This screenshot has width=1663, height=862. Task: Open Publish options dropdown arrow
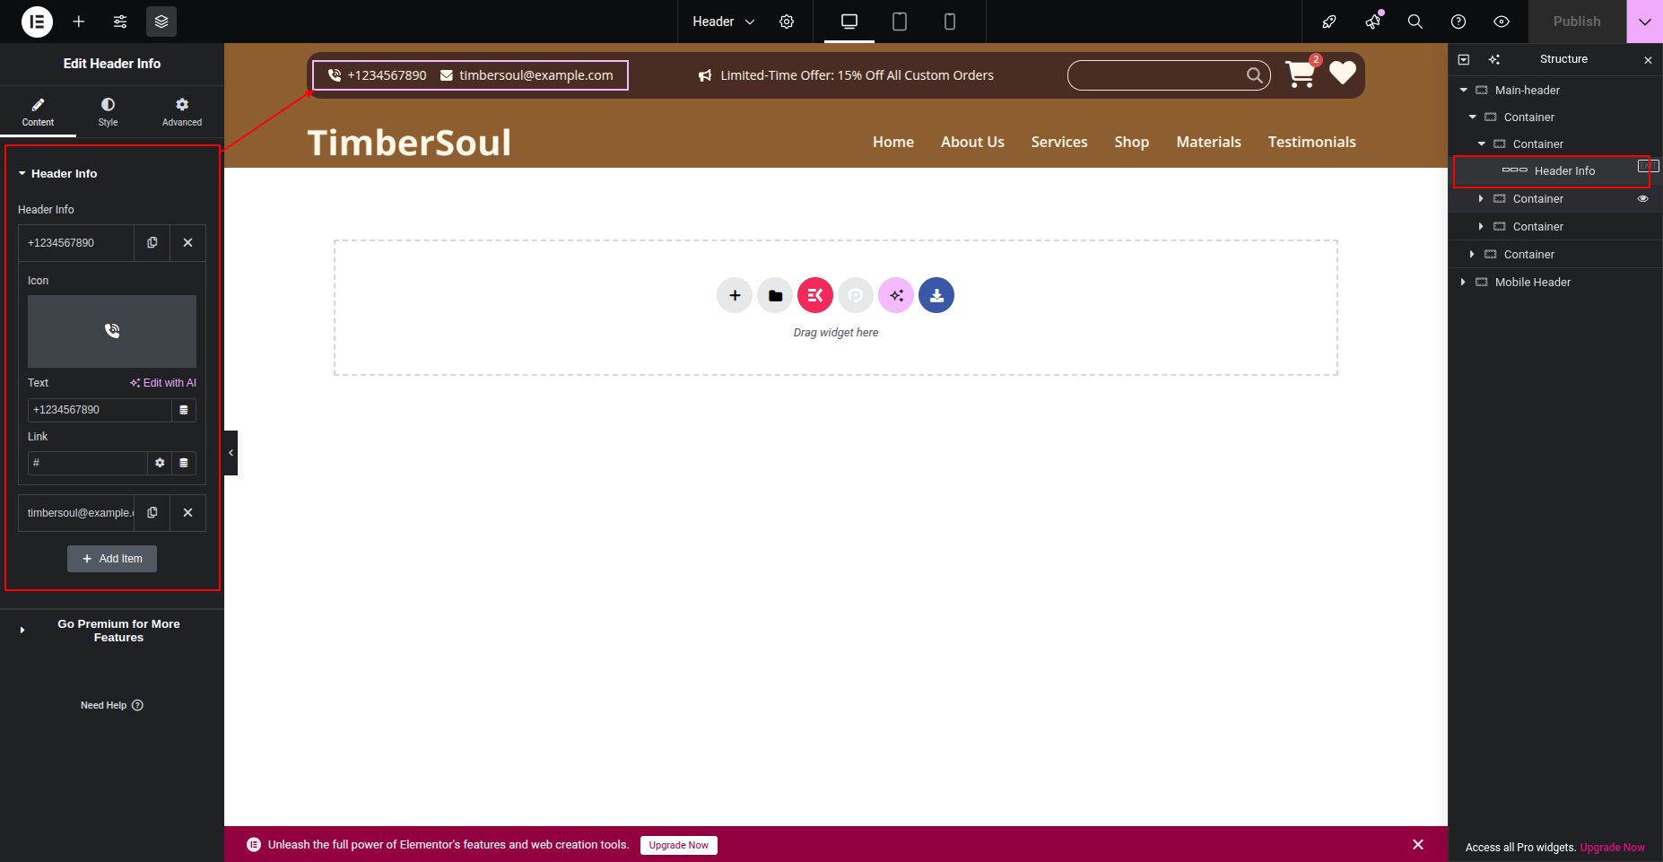(x=1644, y=22)
